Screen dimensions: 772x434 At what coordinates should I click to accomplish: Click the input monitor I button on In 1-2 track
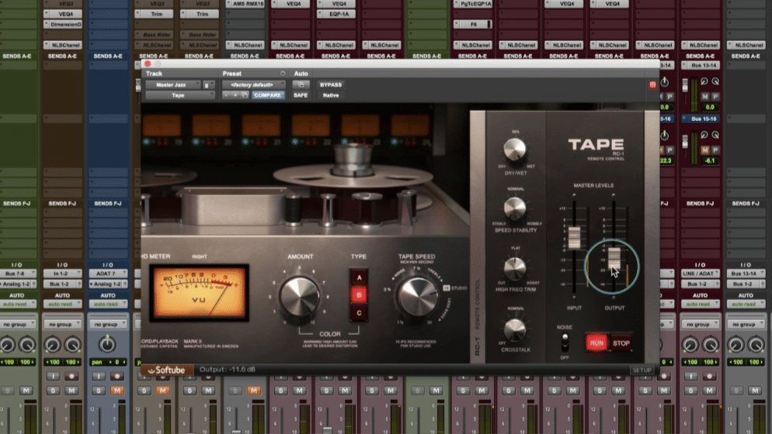coord(53,376)
